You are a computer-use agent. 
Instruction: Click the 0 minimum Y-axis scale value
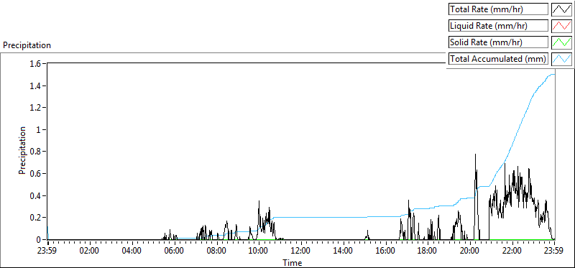click(41, 240)
